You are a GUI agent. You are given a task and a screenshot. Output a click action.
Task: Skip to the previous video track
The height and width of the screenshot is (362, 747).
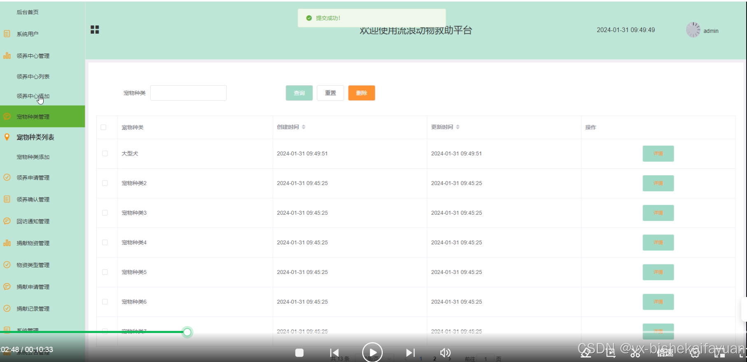click(335, 353)
